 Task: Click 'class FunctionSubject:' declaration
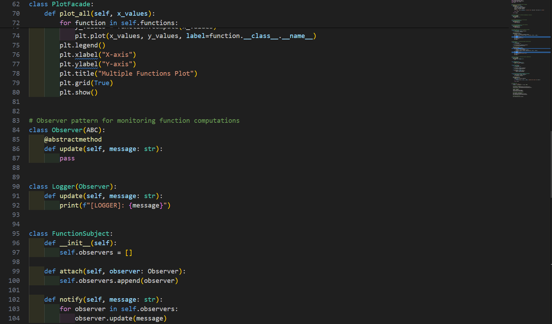click(x=71, y=234)
